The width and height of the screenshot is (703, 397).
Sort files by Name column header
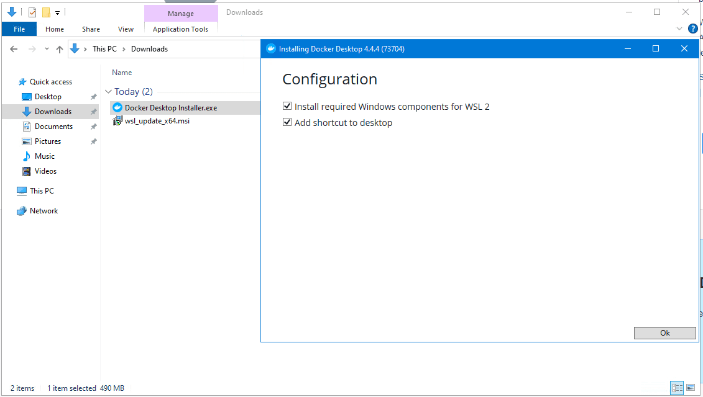122,73
